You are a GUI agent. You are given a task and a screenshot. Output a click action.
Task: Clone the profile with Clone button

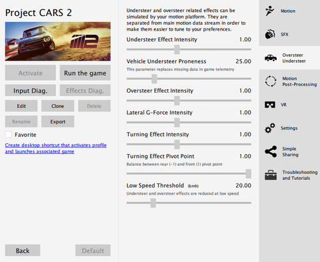(x=58, y=106)
